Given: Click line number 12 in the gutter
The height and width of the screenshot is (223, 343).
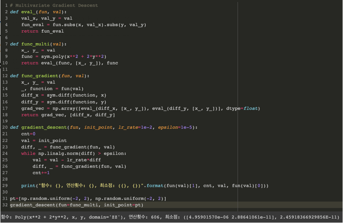Looking at the screenshot, I should [x=5, y=76].
